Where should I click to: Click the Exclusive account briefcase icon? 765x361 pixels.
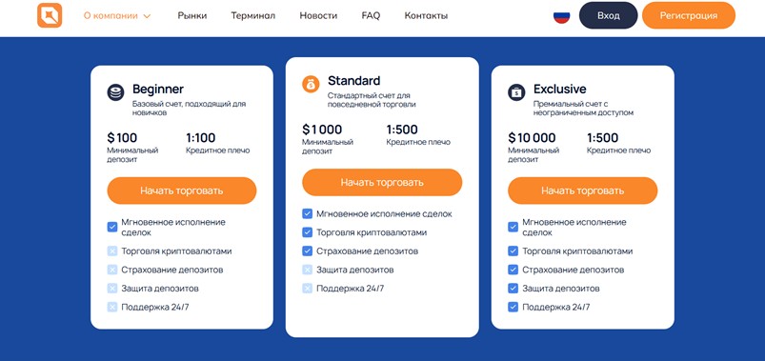[x=516, y=92]
